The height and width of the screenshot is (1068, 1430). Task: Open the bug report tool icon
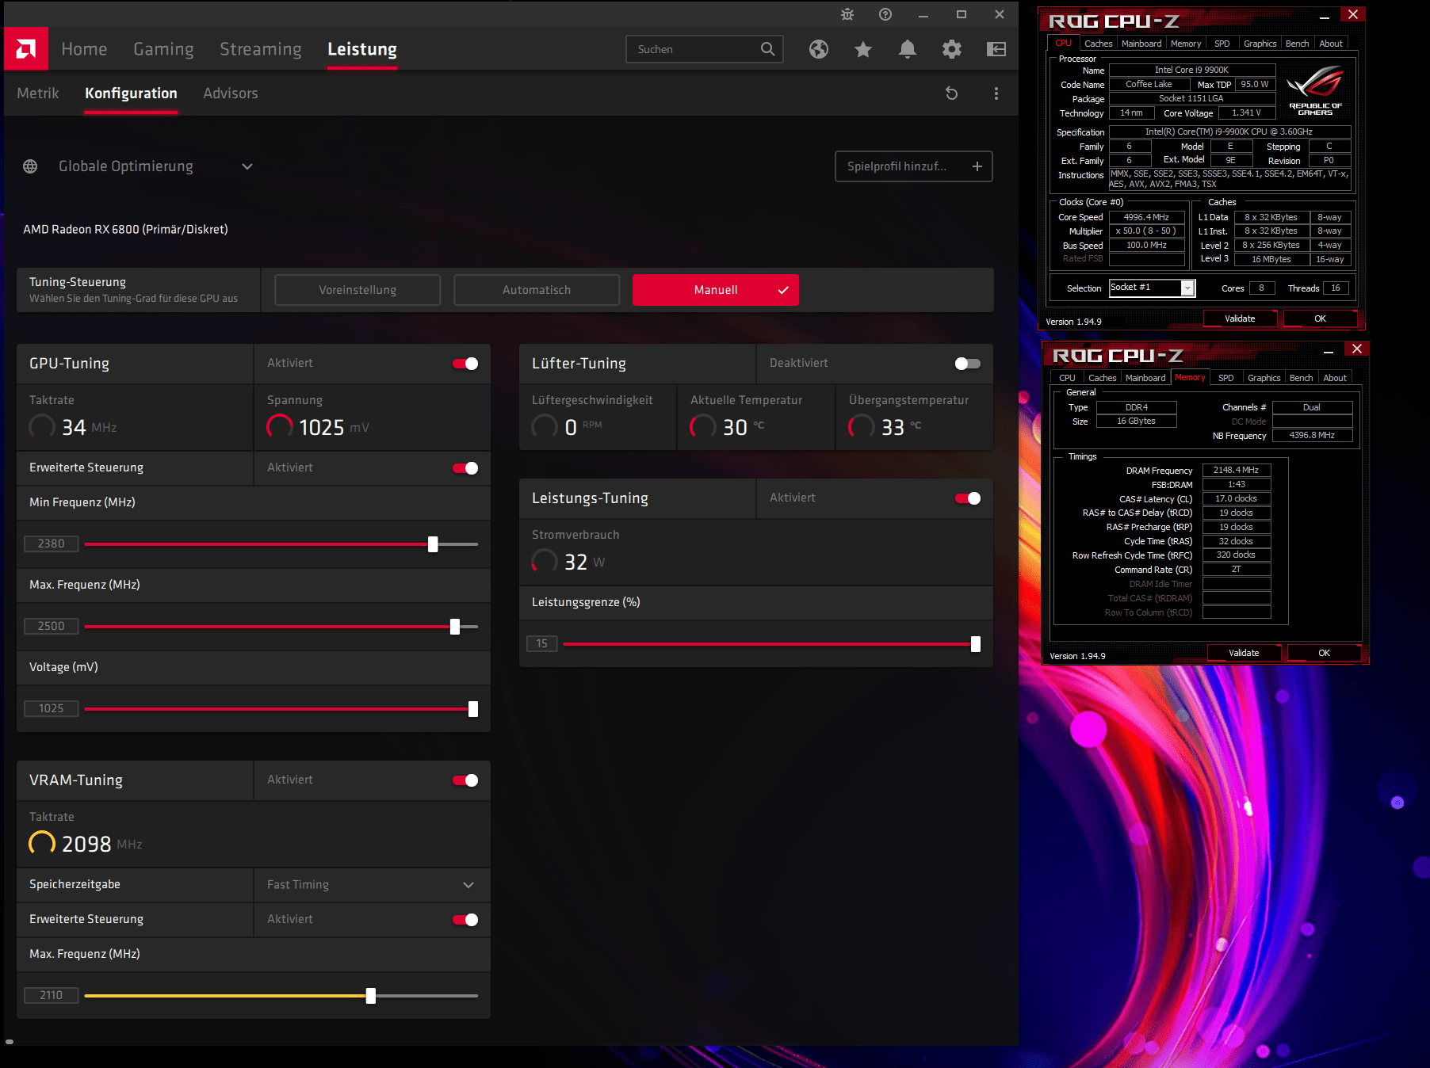pos(847,14)
